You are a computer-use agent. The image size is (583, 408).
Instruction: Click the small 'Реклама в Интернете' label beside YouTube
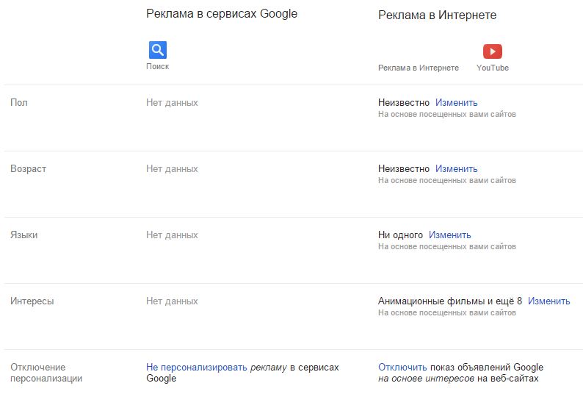point(419,68)
